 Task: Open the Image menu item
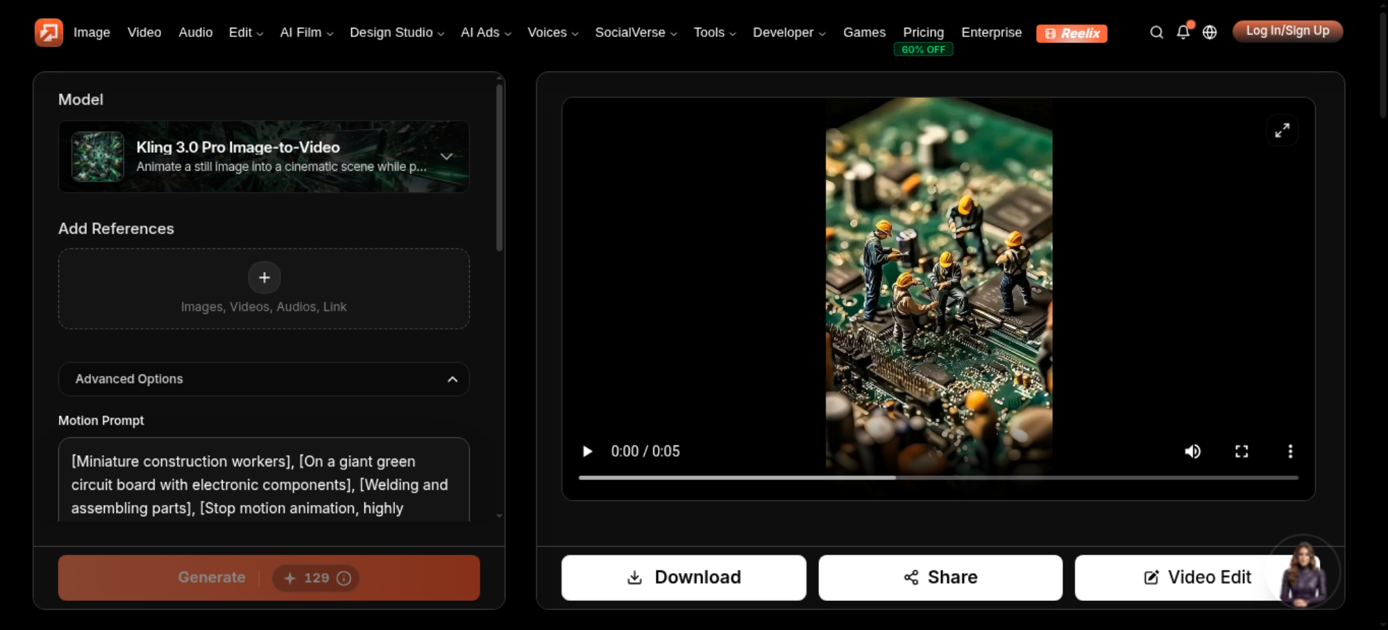(x=92, y=33)
